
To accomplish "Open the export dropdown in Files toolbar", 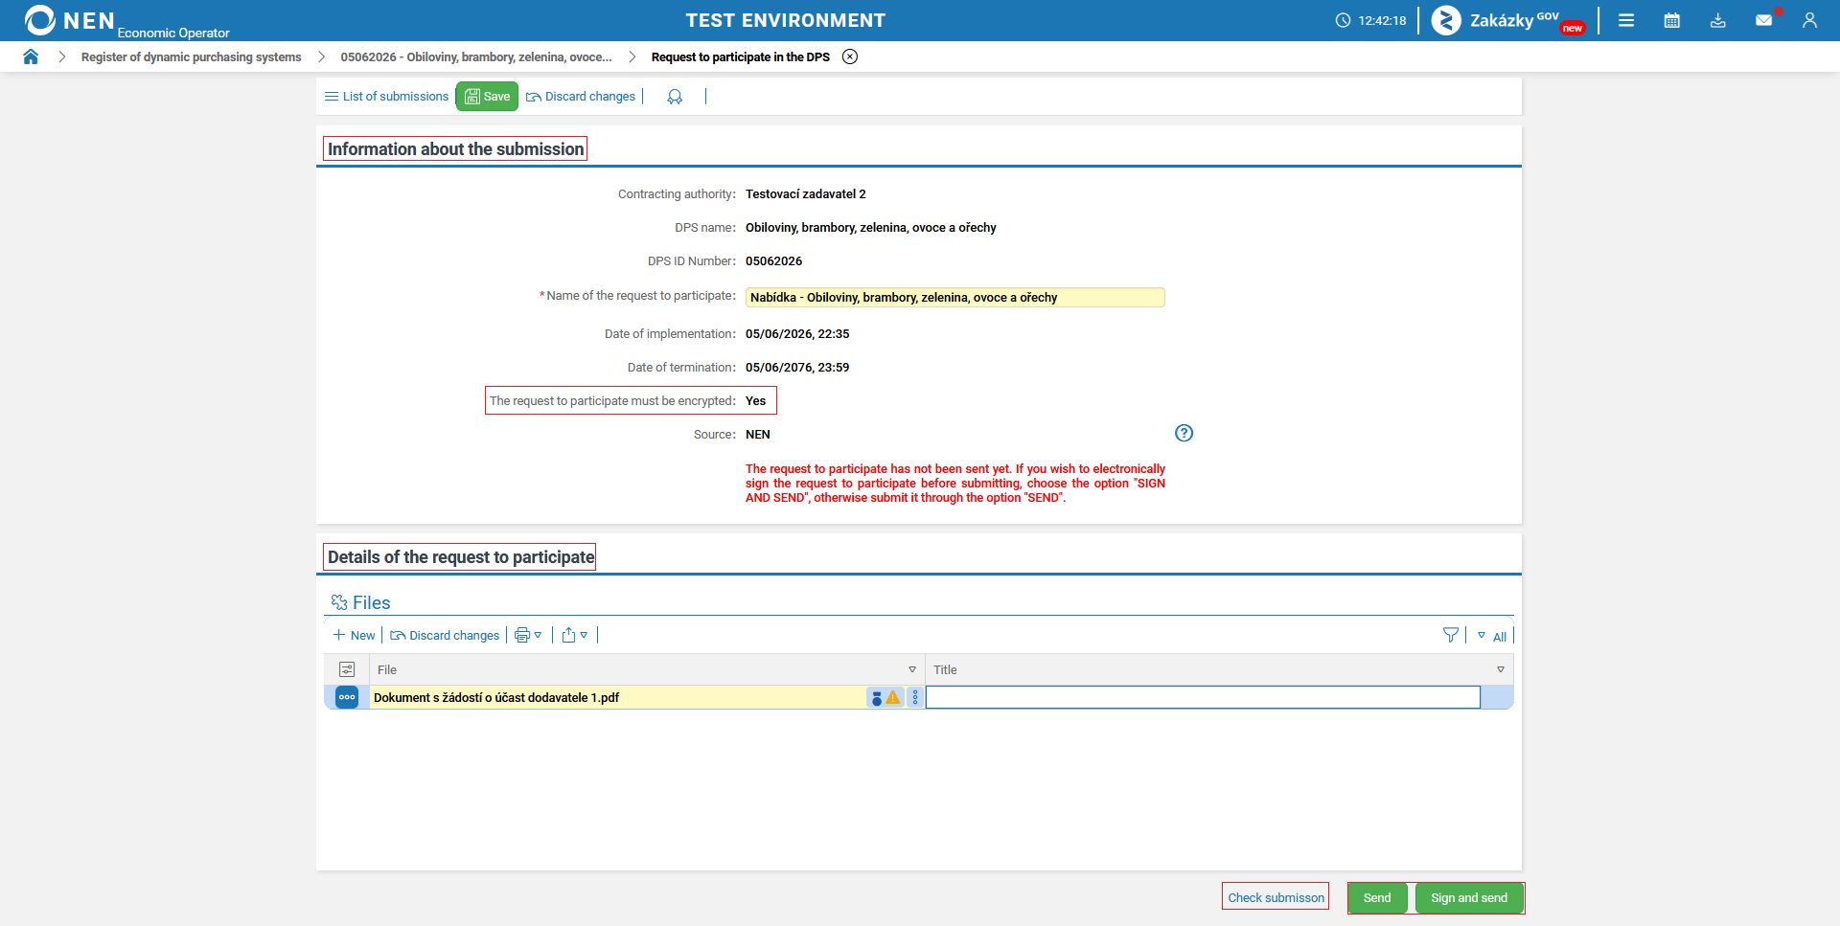I will coord(574,635).
